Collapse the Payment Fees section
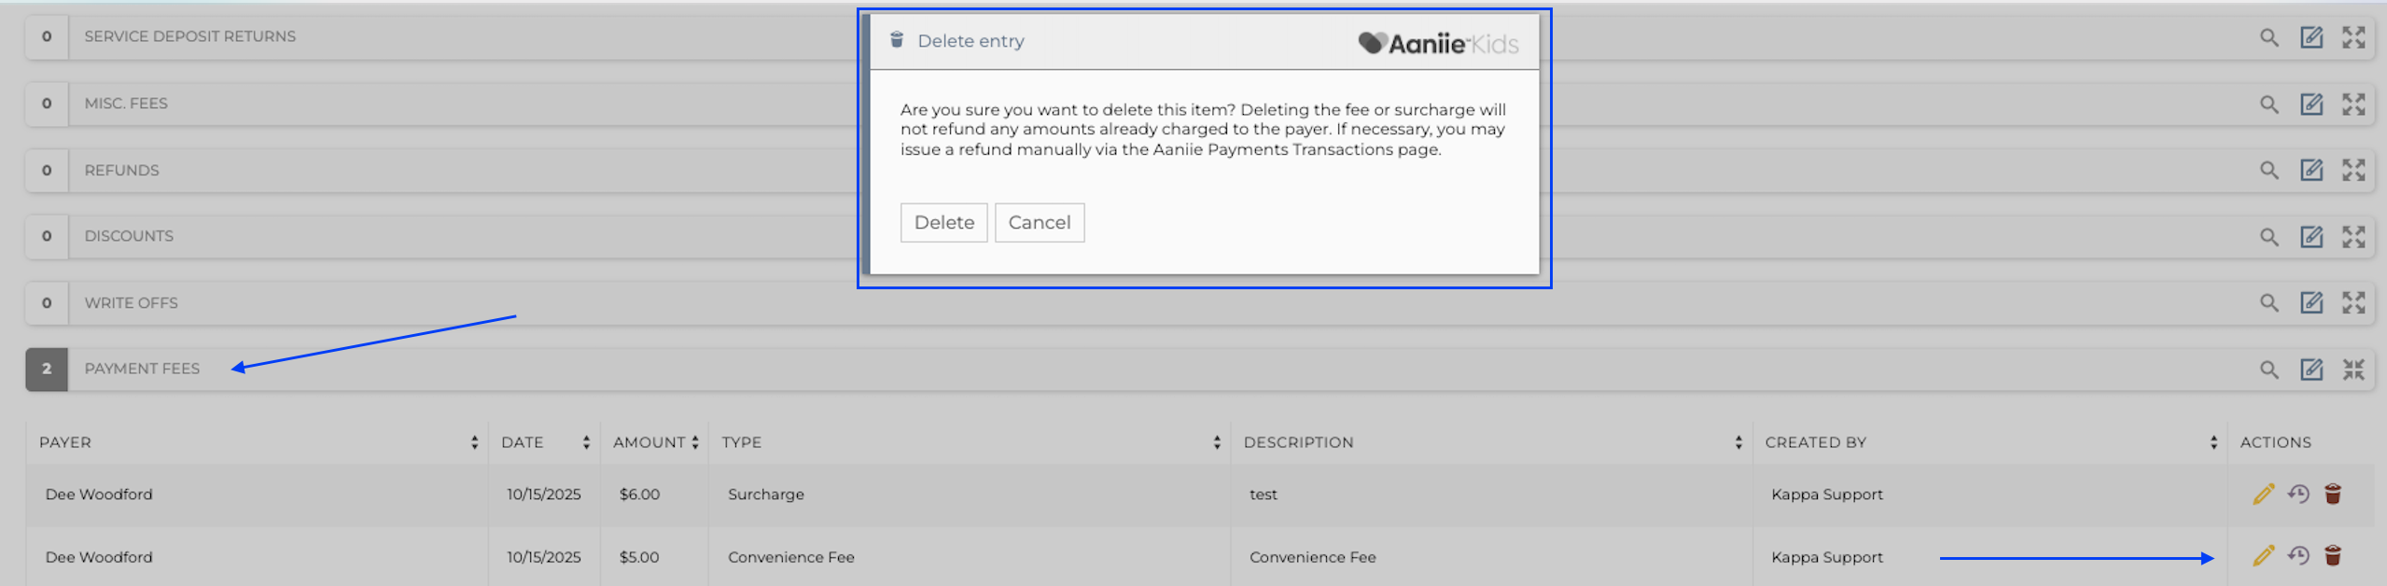This screenshot has height=586, width=2387. point(2352,370)
